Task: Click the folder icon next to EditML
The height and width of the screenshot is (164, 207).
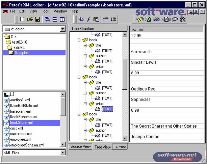Action: pyautogui.click(x=10, y=47)
